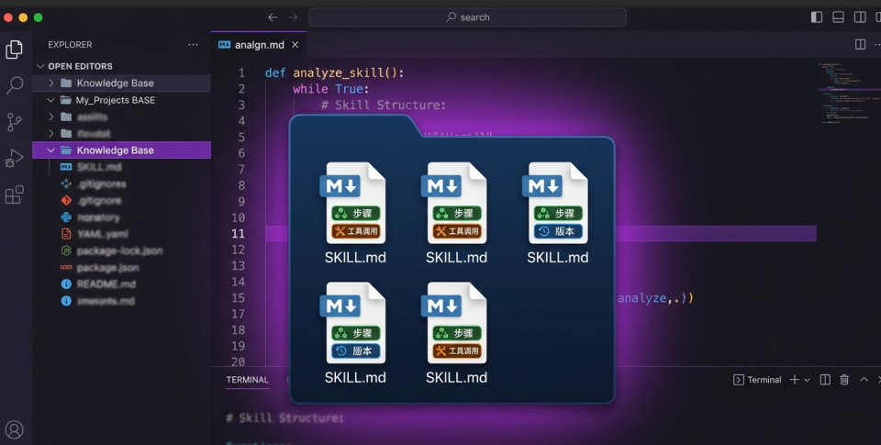This screenshot has height=445, width=881.
Task: Open the Explorer view in activity bar
Action: tap(14, 50)
